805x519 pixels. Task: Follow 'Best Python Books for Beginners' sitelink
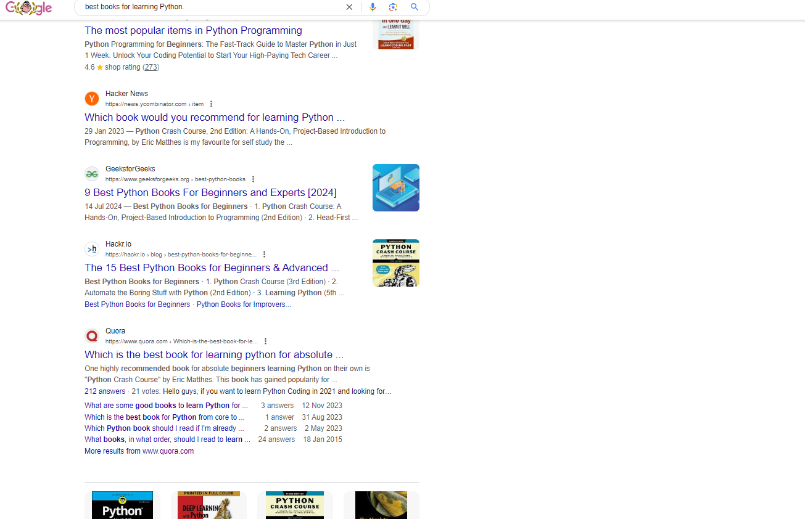click(137, 304)
